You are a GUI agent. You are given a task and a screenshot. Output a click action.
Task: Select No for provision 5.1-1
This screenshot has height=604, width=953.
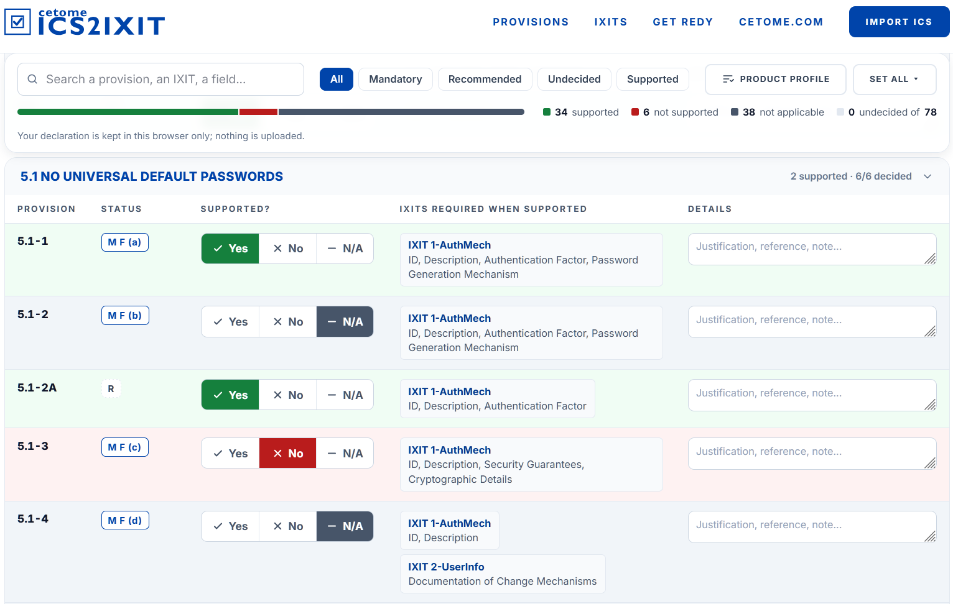click(x=288, y=249)
